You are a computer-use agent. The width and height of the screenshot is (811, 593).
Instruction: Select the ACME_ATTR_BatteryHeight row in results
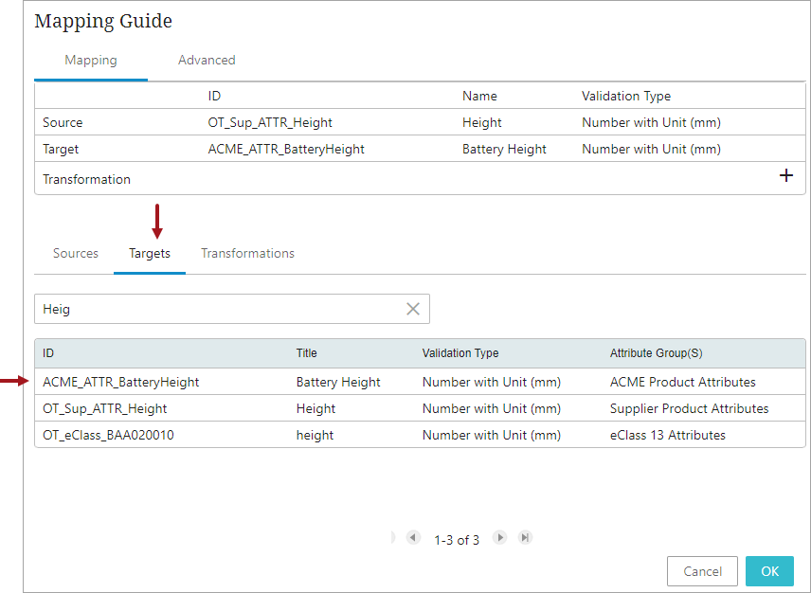[x=121, y=382]
